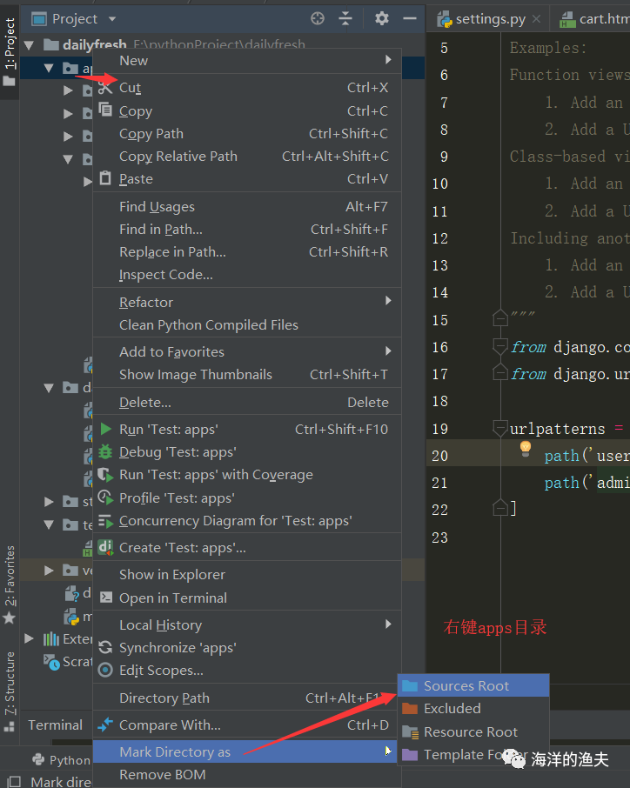Click the Collapse All icon in Project toolbar

pyautogui.click(x=345, y=18)
